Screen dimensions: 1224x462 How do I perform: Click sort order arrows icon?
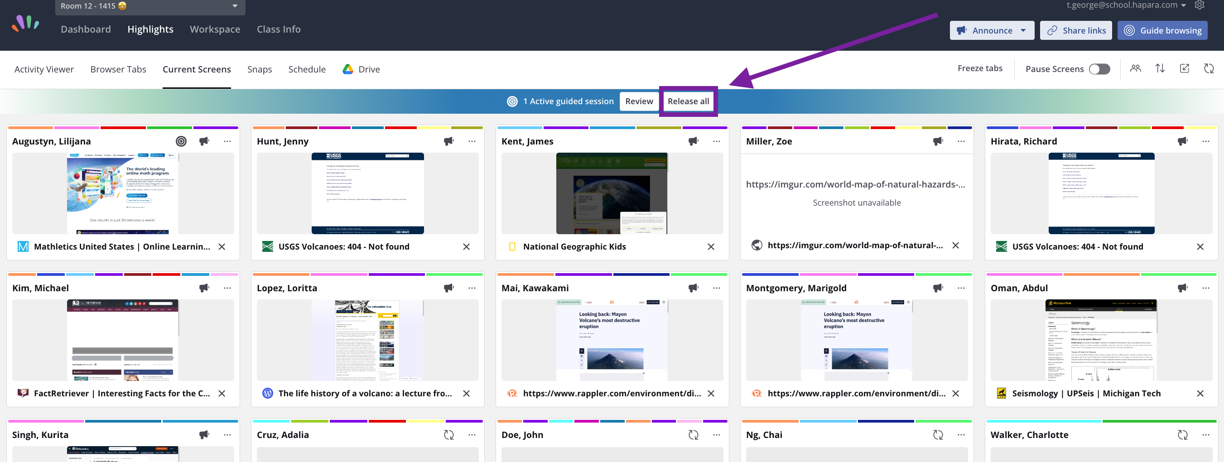1160,68
